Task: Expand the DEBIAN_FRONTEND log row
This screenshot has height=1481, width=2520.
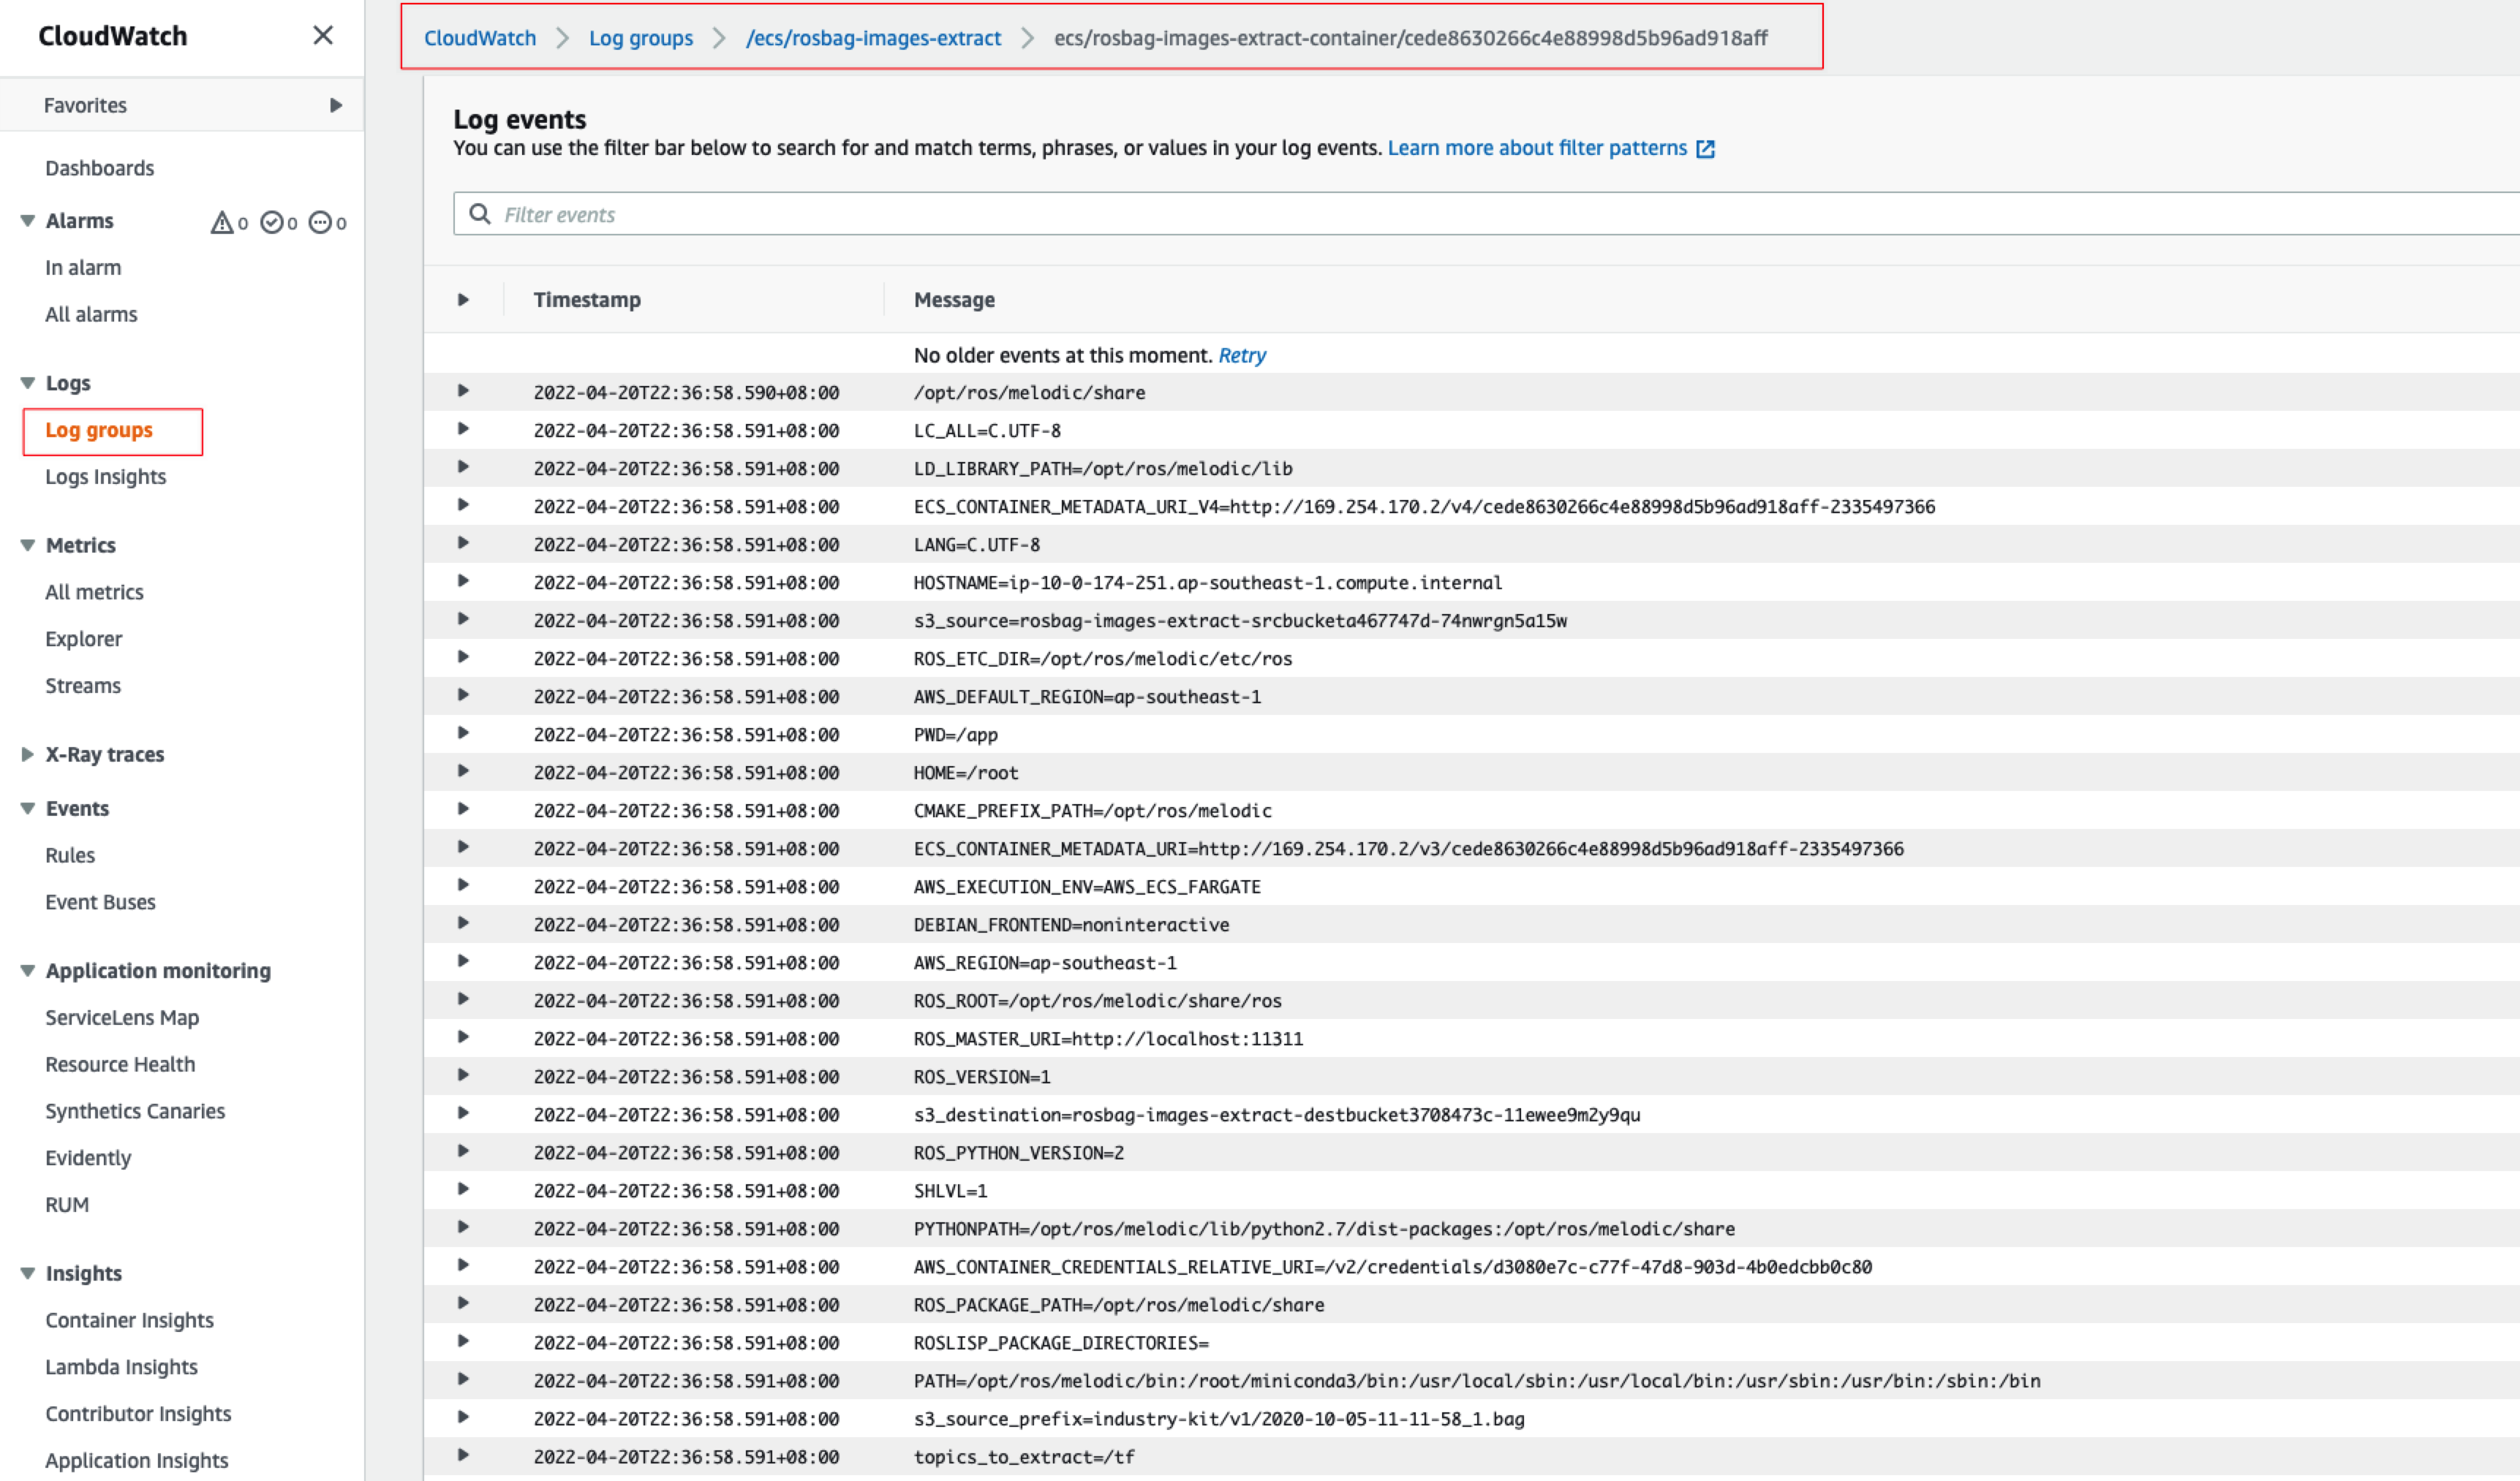Action: [463, 923]
